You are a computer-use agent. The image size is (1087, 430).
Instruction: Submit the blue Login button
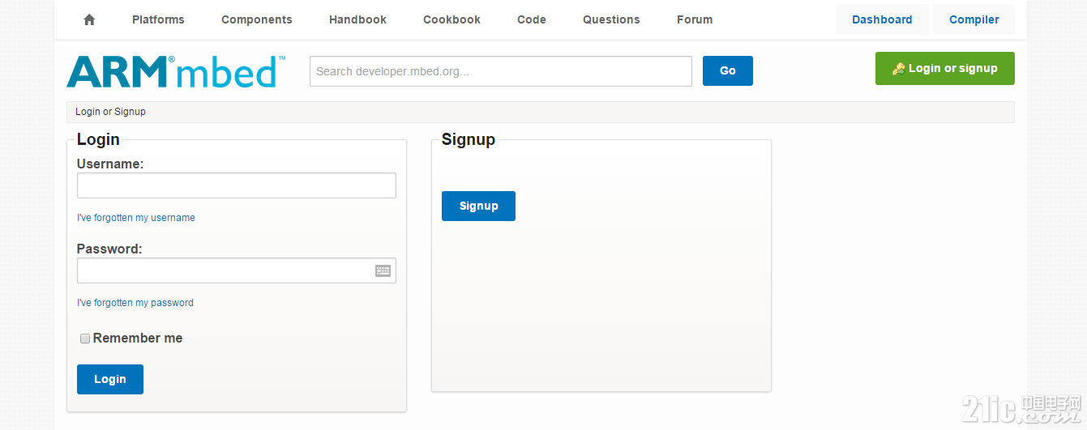point(110,379)
